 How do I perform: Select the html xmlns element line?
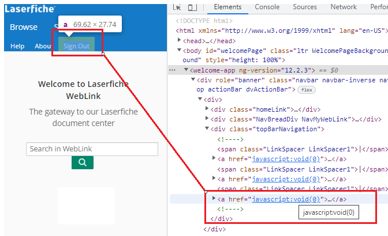pyautogui.click(x=282, y=31)
